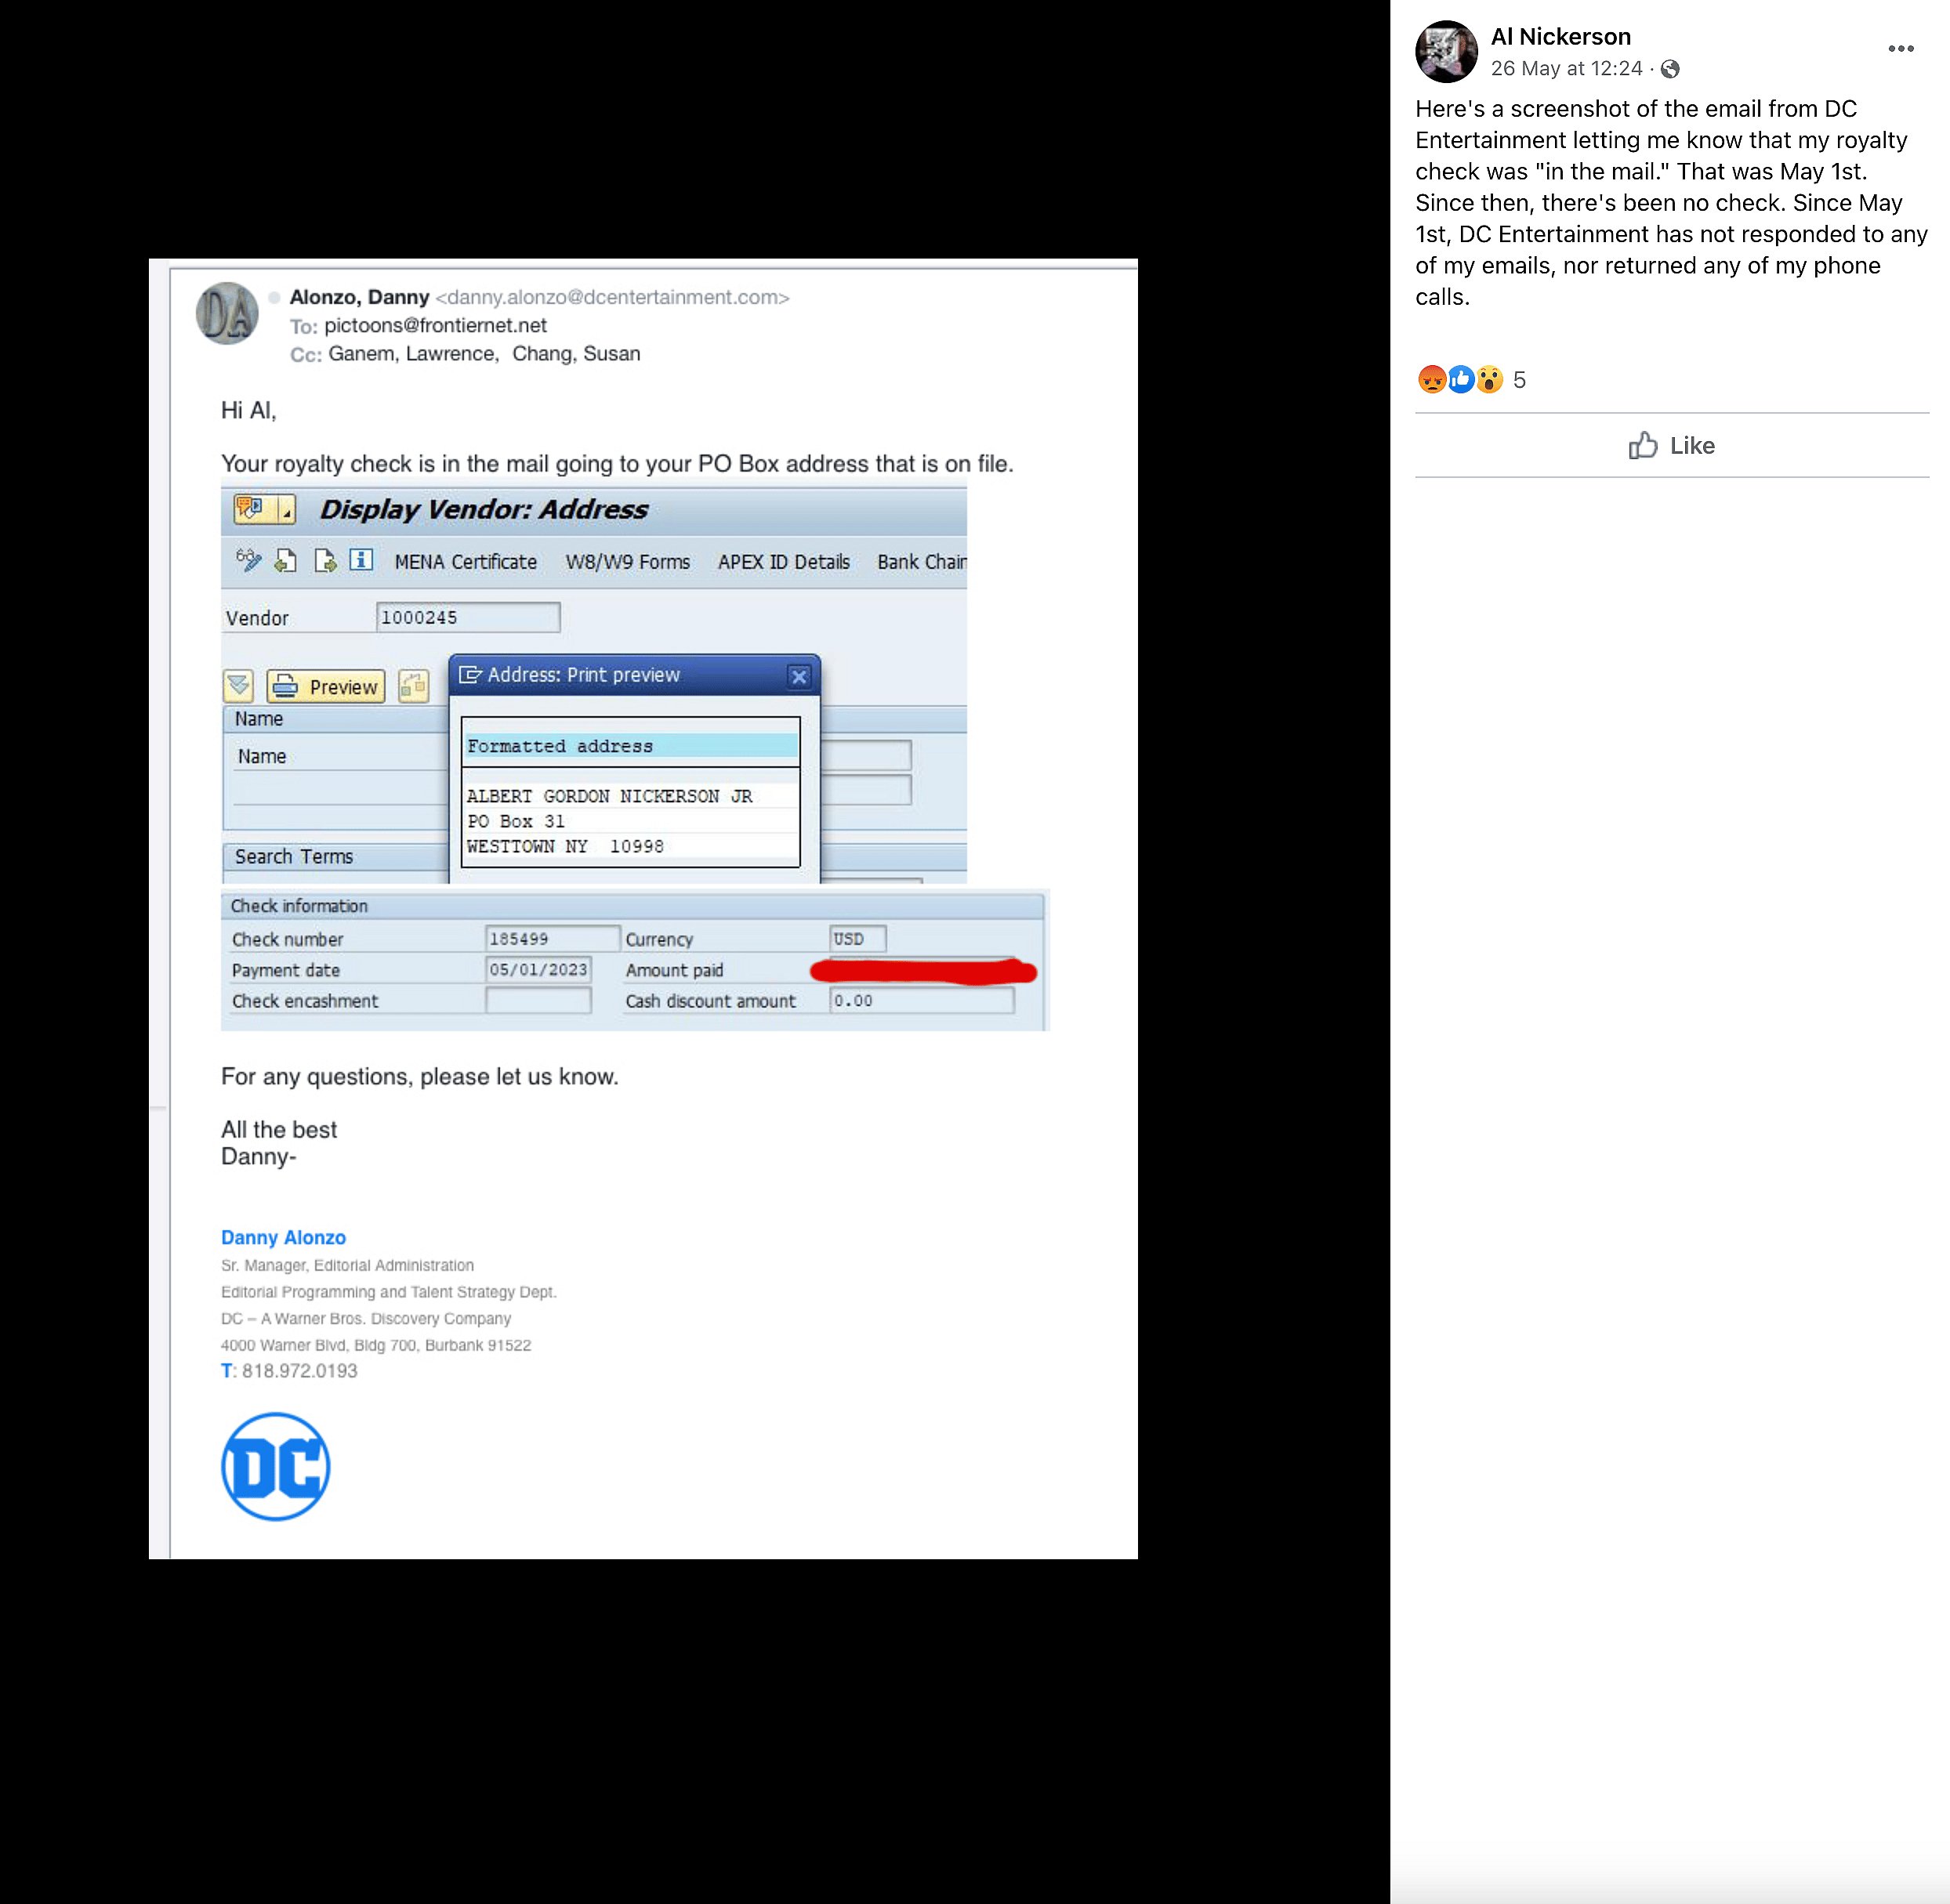Open APEX ID Details toolbar item

784,562
